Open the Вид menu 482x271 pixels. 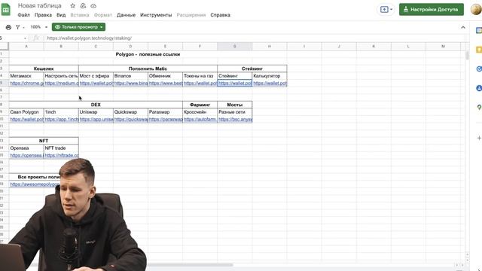click(x=61, y=15)
